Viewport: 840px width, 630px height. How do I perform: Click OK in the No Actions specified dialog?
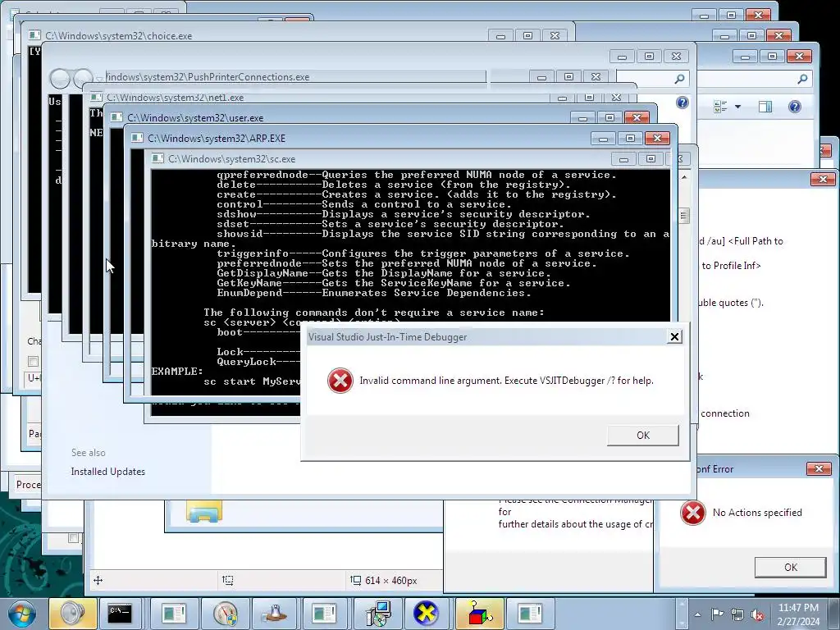click(x=790, y=567)
